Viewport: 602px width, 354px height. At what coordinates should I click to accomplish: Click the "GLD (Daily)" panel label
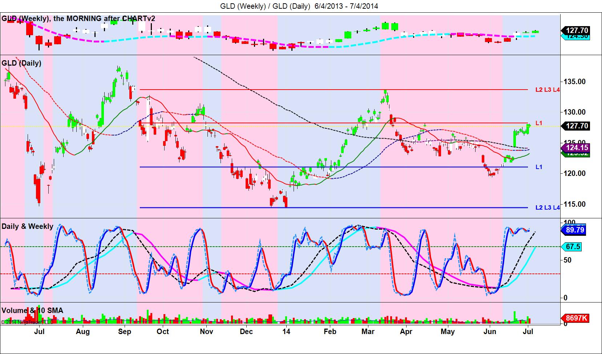coord(21,63)
